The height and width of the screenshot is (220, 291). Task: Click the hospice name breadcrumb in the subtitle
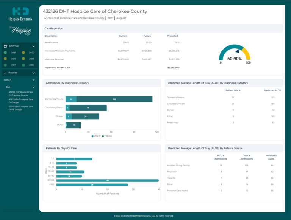coord(74,18)
